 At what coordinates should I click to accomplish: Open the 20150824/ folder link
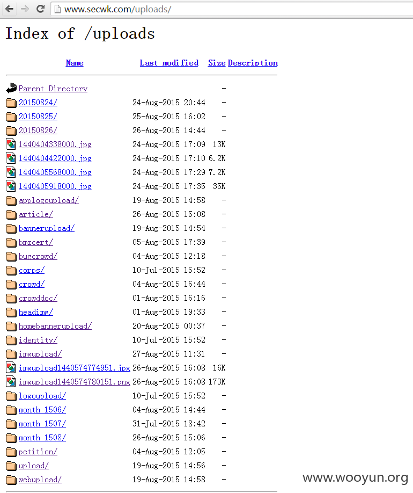tap(38, 103)
